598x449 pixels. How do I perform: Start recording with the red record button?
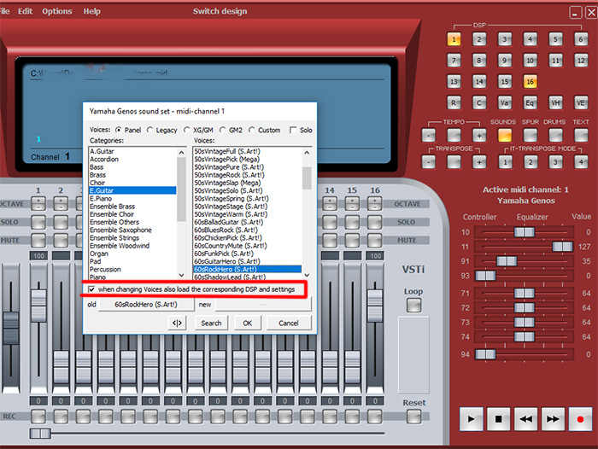pyautogui.click(x=580, y=419)
